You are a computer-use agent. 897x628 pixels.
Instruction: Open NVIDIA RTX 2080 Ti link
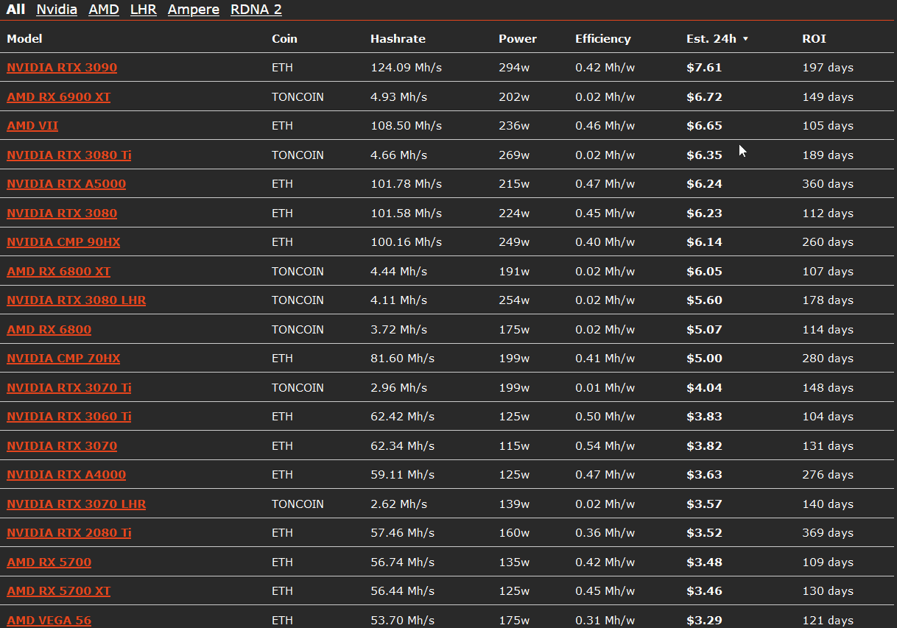[69, 532]
